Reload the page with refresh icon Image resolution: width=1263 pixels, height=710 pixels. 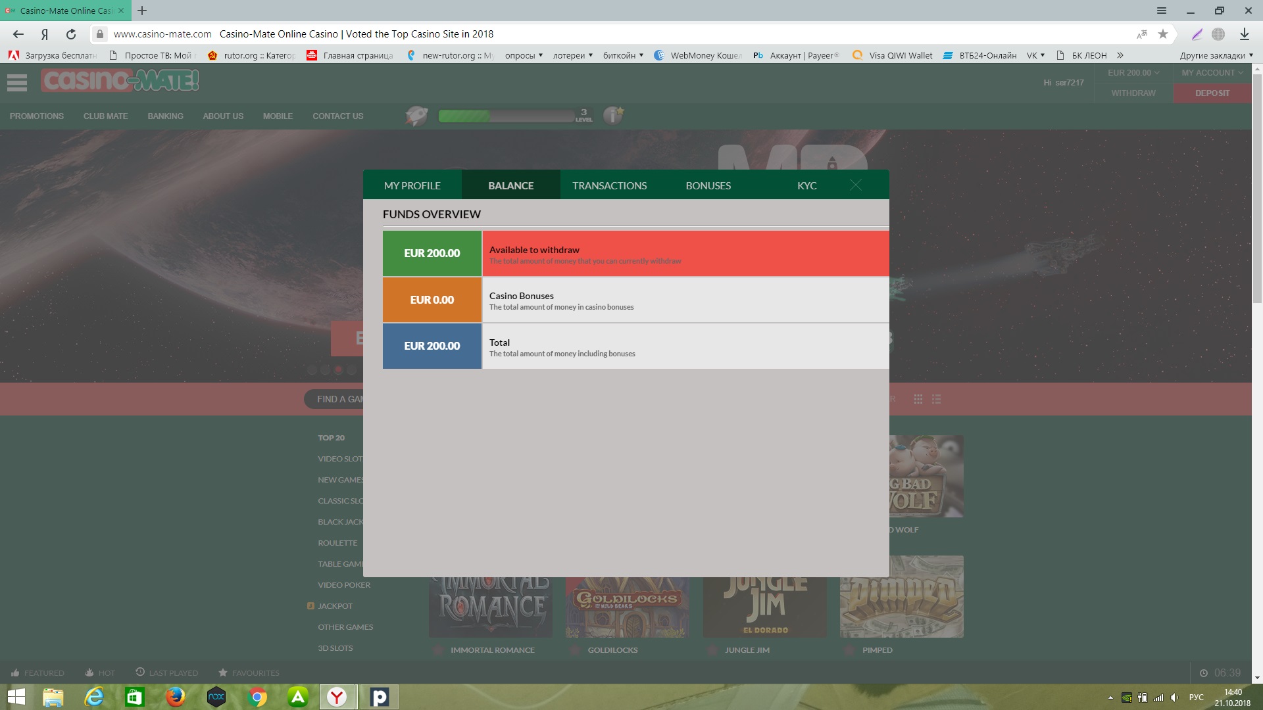coord(71,34)
